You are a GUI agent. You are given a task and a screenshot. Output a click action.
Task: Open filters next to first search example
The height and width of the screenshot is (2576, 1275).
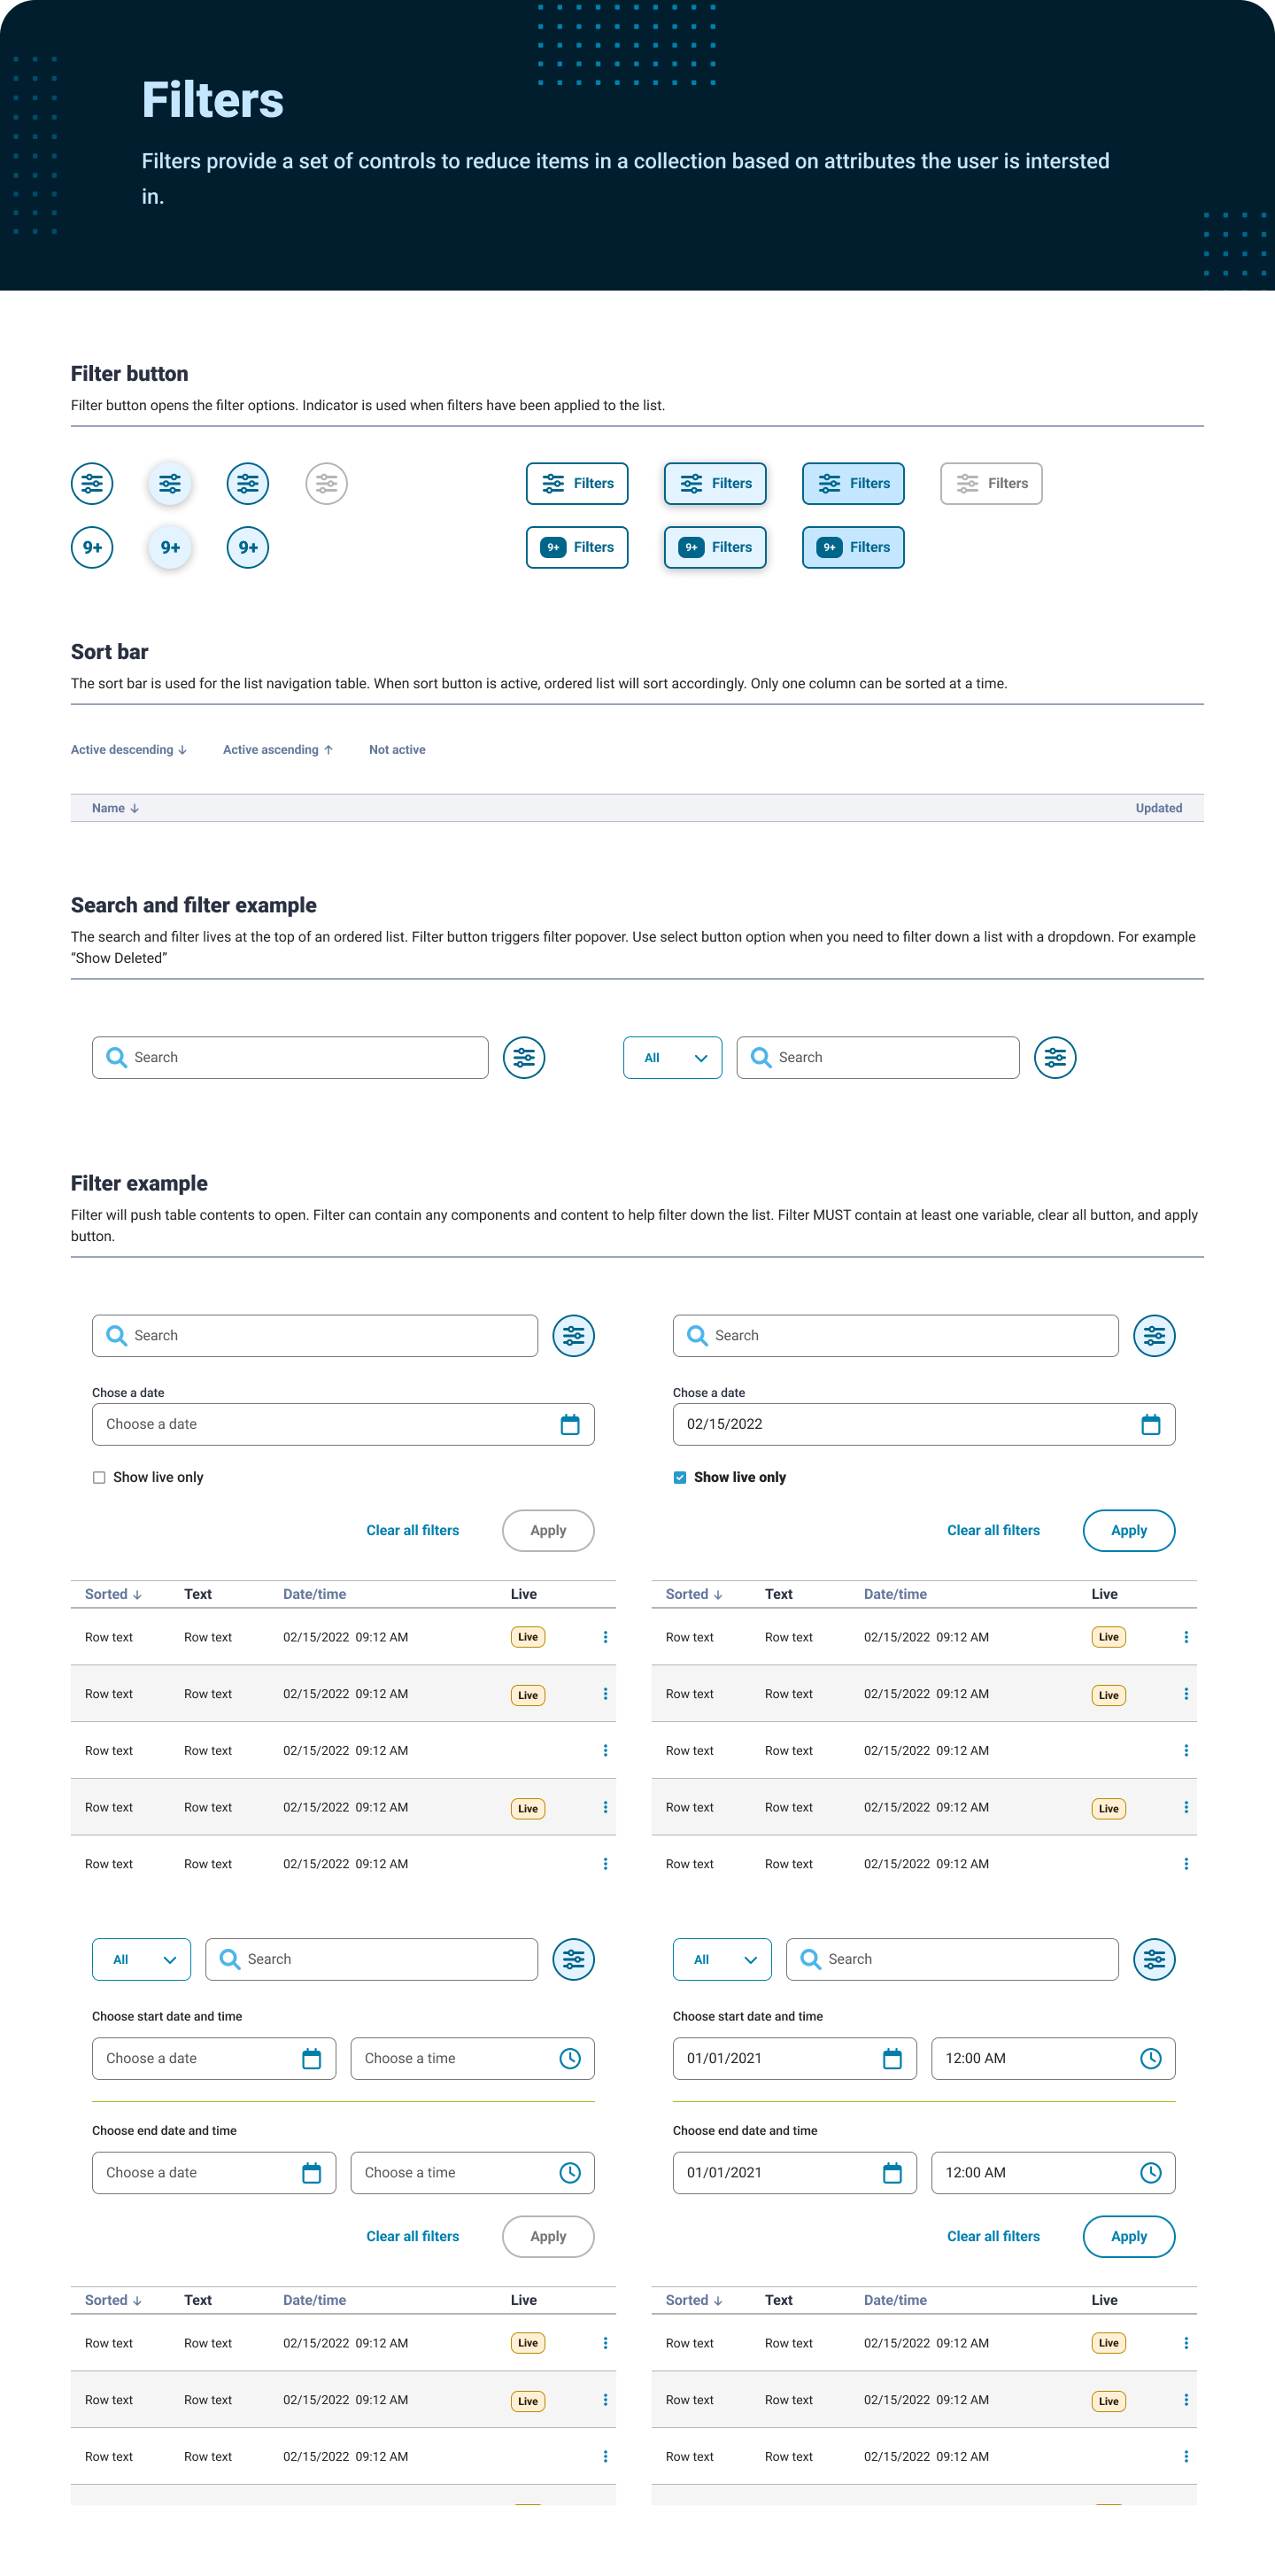(x=524, y=1058)
